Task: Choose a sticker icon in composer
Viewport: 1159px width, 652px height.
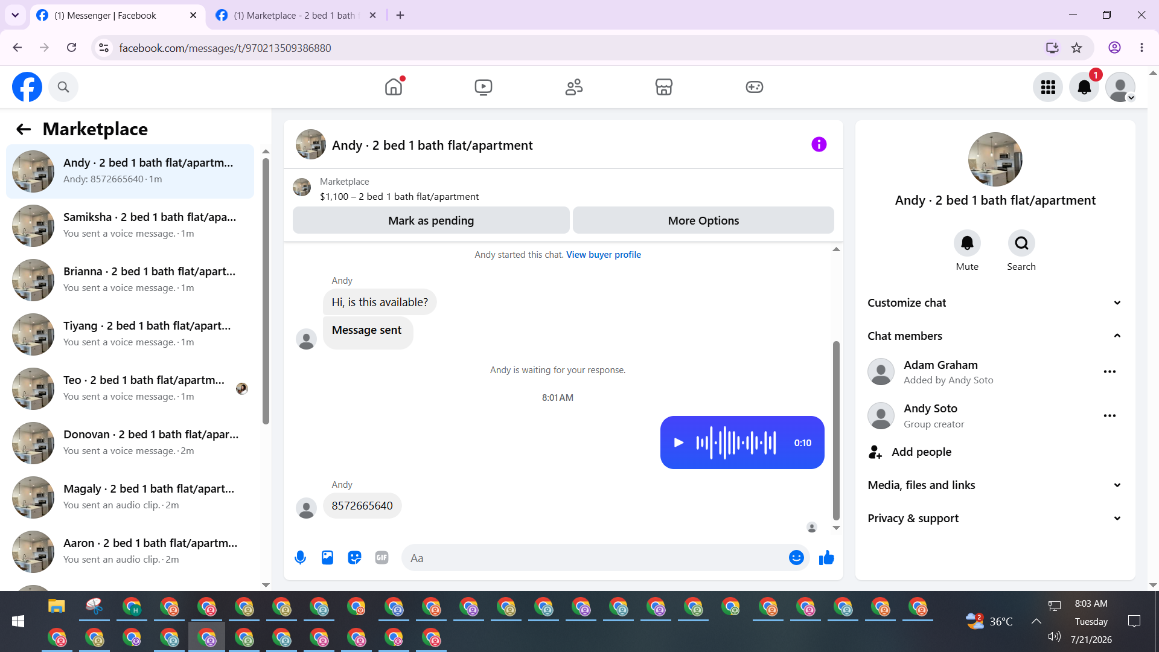Action: pyautogui.click(x=354, y=558)
